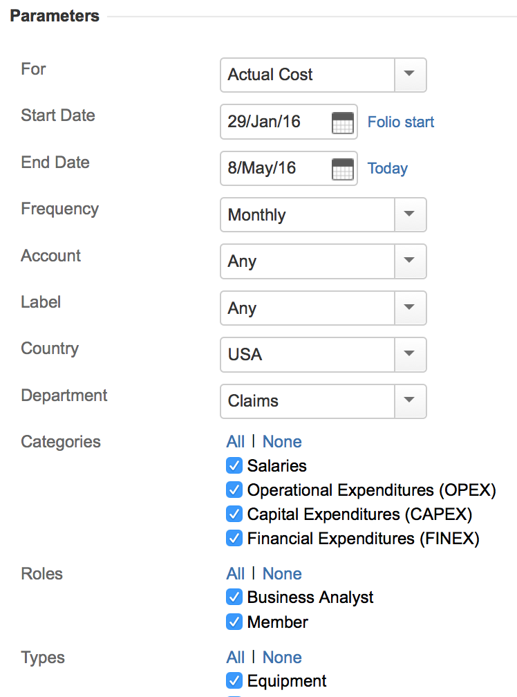
Task: Open the End Date calendar picker icon
Action: (342, 169)
